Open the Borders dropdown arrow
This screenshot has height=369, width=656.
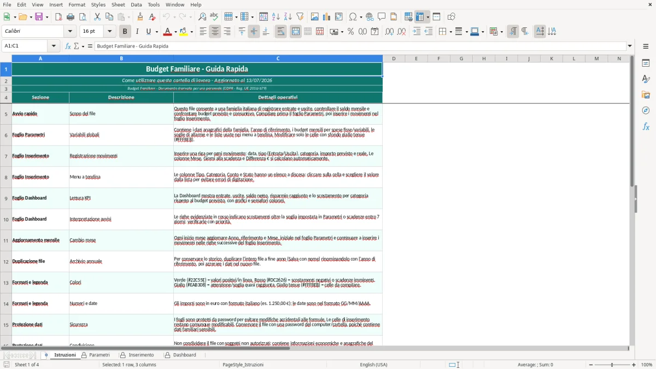point(450,32)
